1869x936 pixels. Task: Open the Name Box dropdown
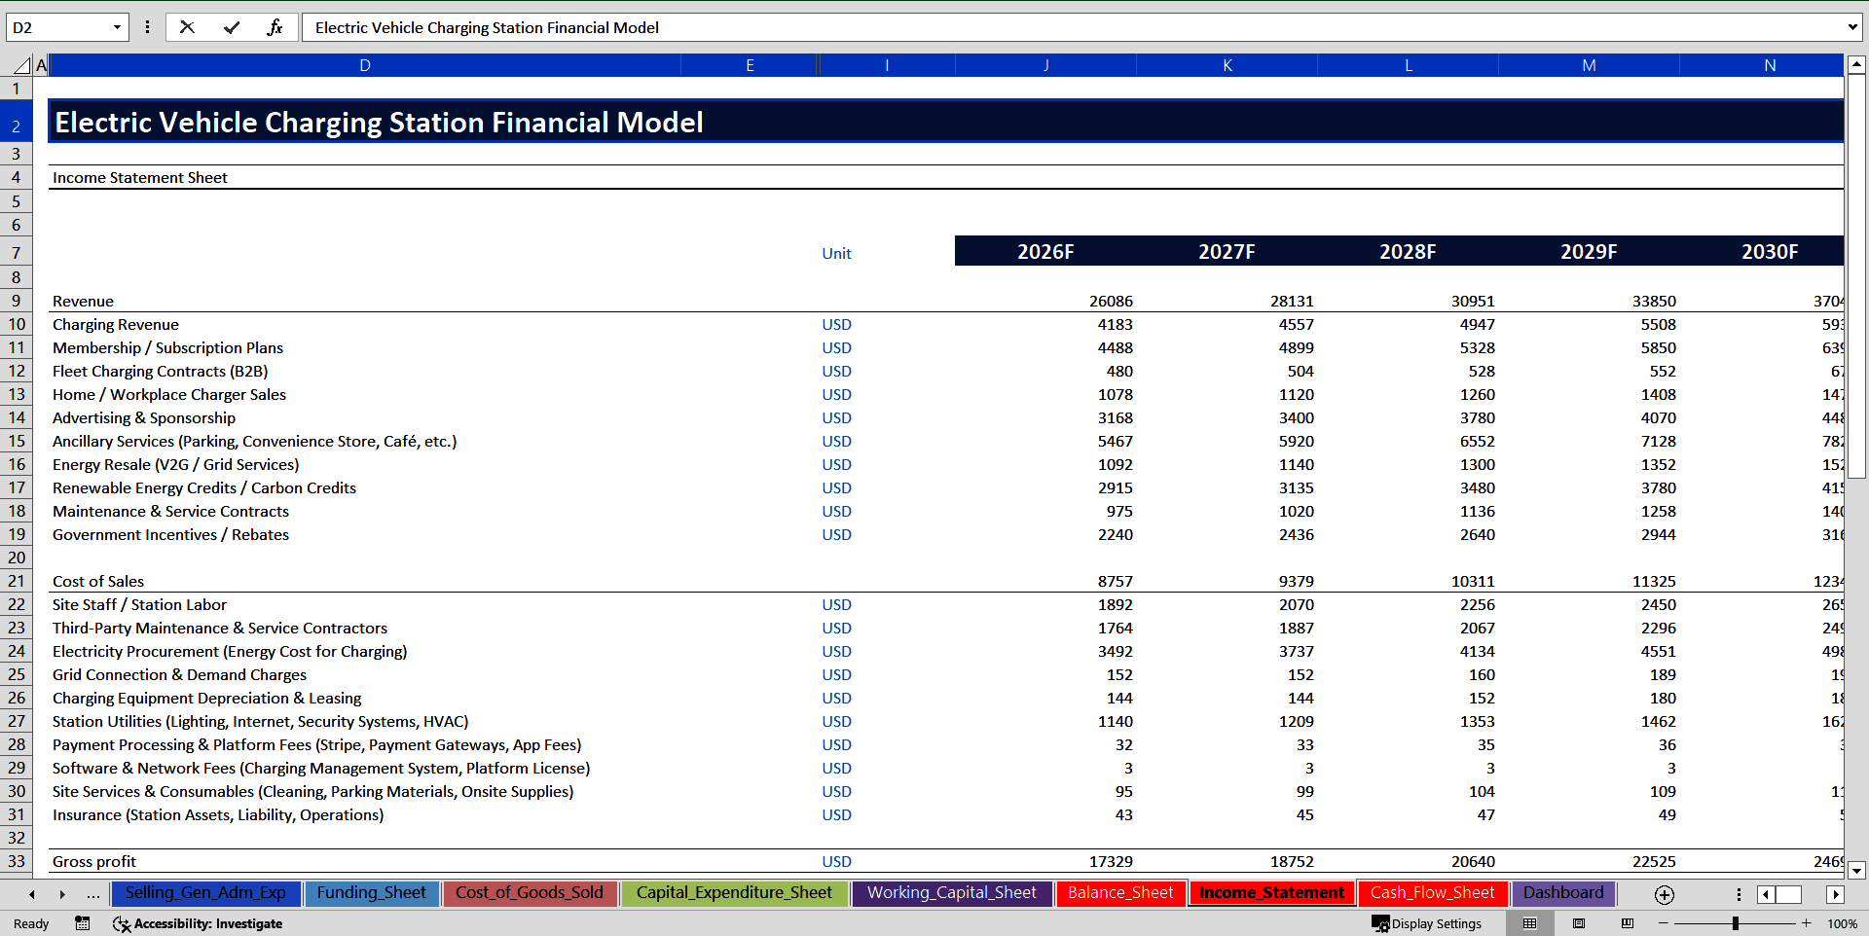click(x=117, y=27)
